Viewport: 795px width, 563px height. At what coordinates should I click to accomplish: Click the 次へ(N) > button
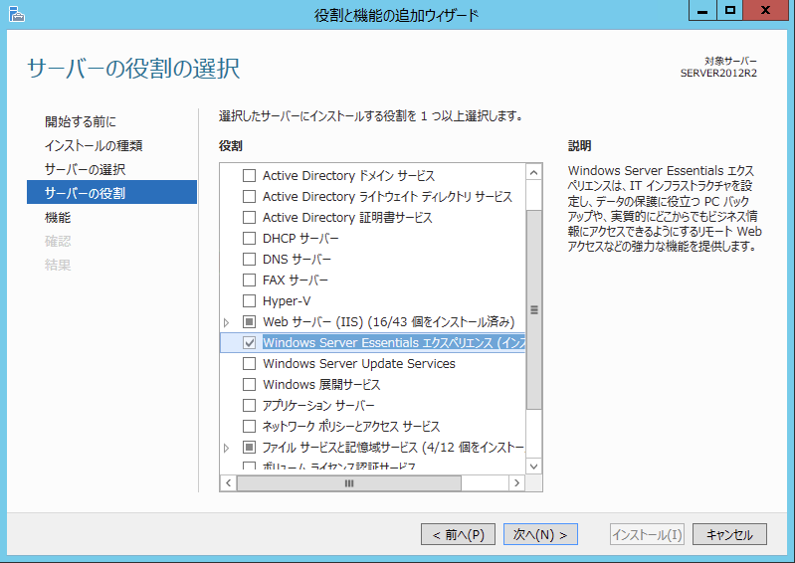pos(540,534)
